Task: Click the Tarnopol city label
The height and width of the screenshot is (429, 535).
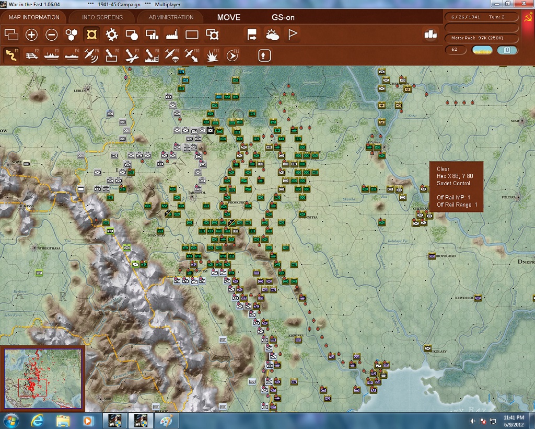Action: tap(197, 193)
